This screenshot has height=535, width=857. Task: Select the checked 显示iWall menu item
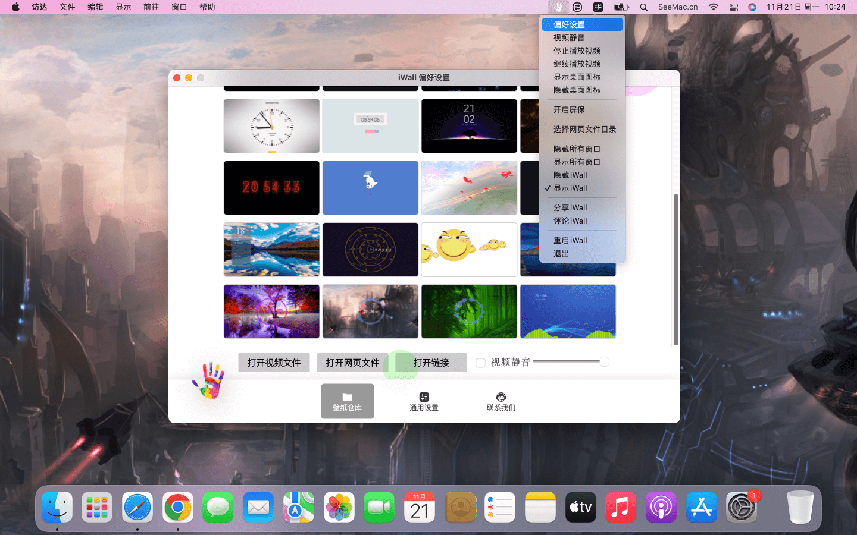pos(570,188)
